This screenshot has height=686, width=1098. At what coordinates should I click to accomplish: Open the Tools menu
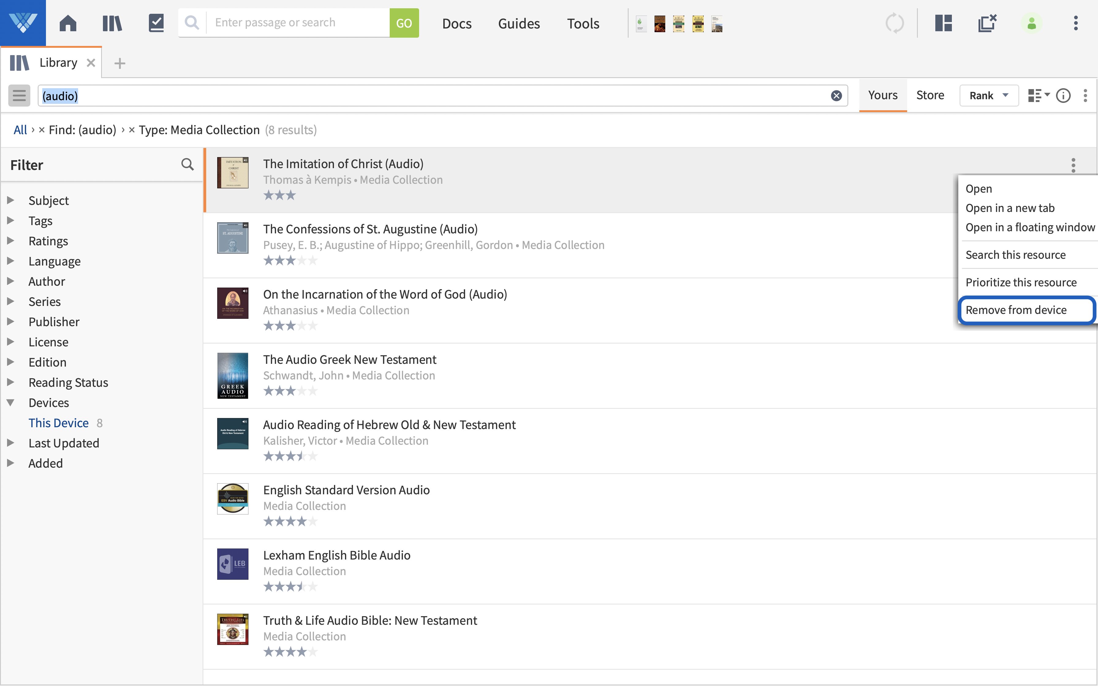click(583, 24)
